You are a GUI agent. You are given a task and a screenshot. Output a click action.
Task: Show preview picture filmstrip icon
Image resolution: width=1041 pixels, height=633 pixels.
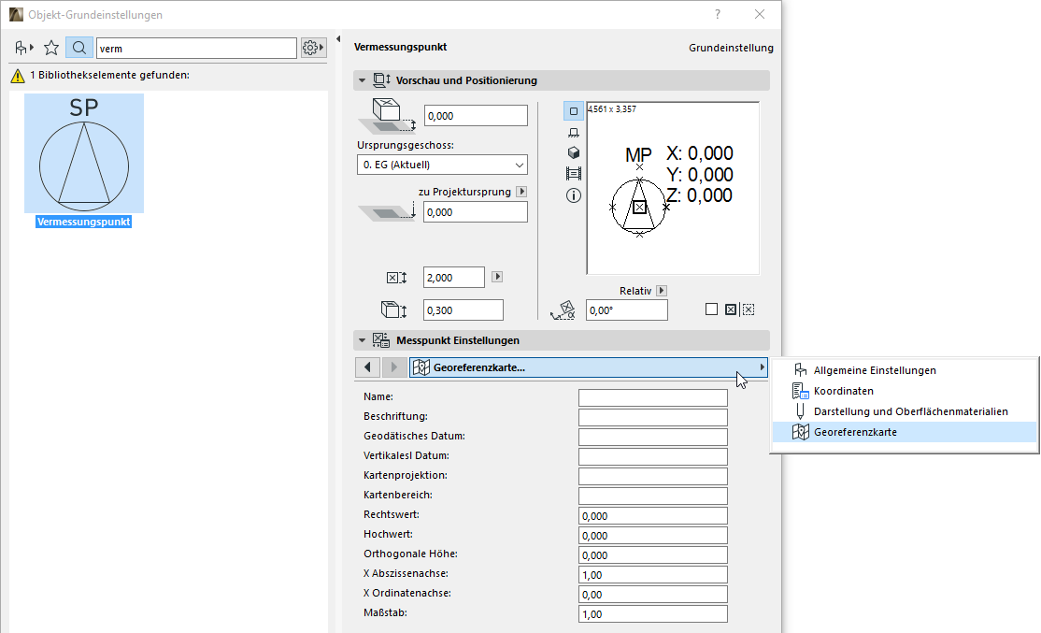pyautogui.click(x=574, y=174)
